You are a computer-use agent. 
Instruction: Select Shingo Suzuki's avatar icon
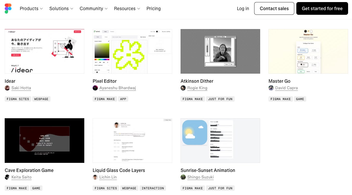pos(183,177)
